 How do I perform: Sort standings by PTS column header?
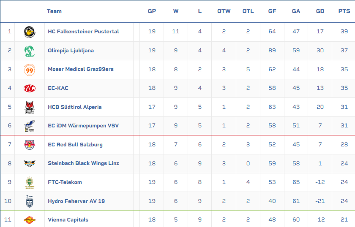344,11
